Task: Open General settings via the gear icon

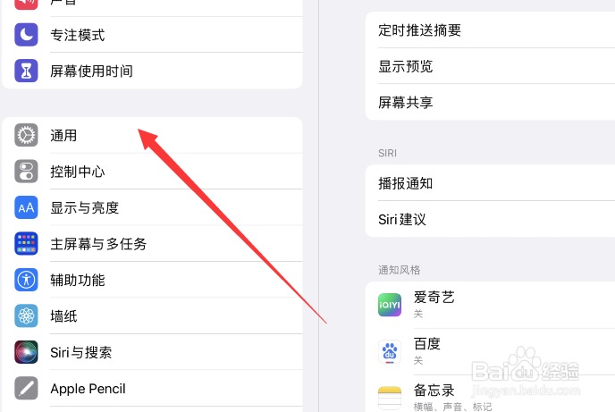Action: click(26, 135)
